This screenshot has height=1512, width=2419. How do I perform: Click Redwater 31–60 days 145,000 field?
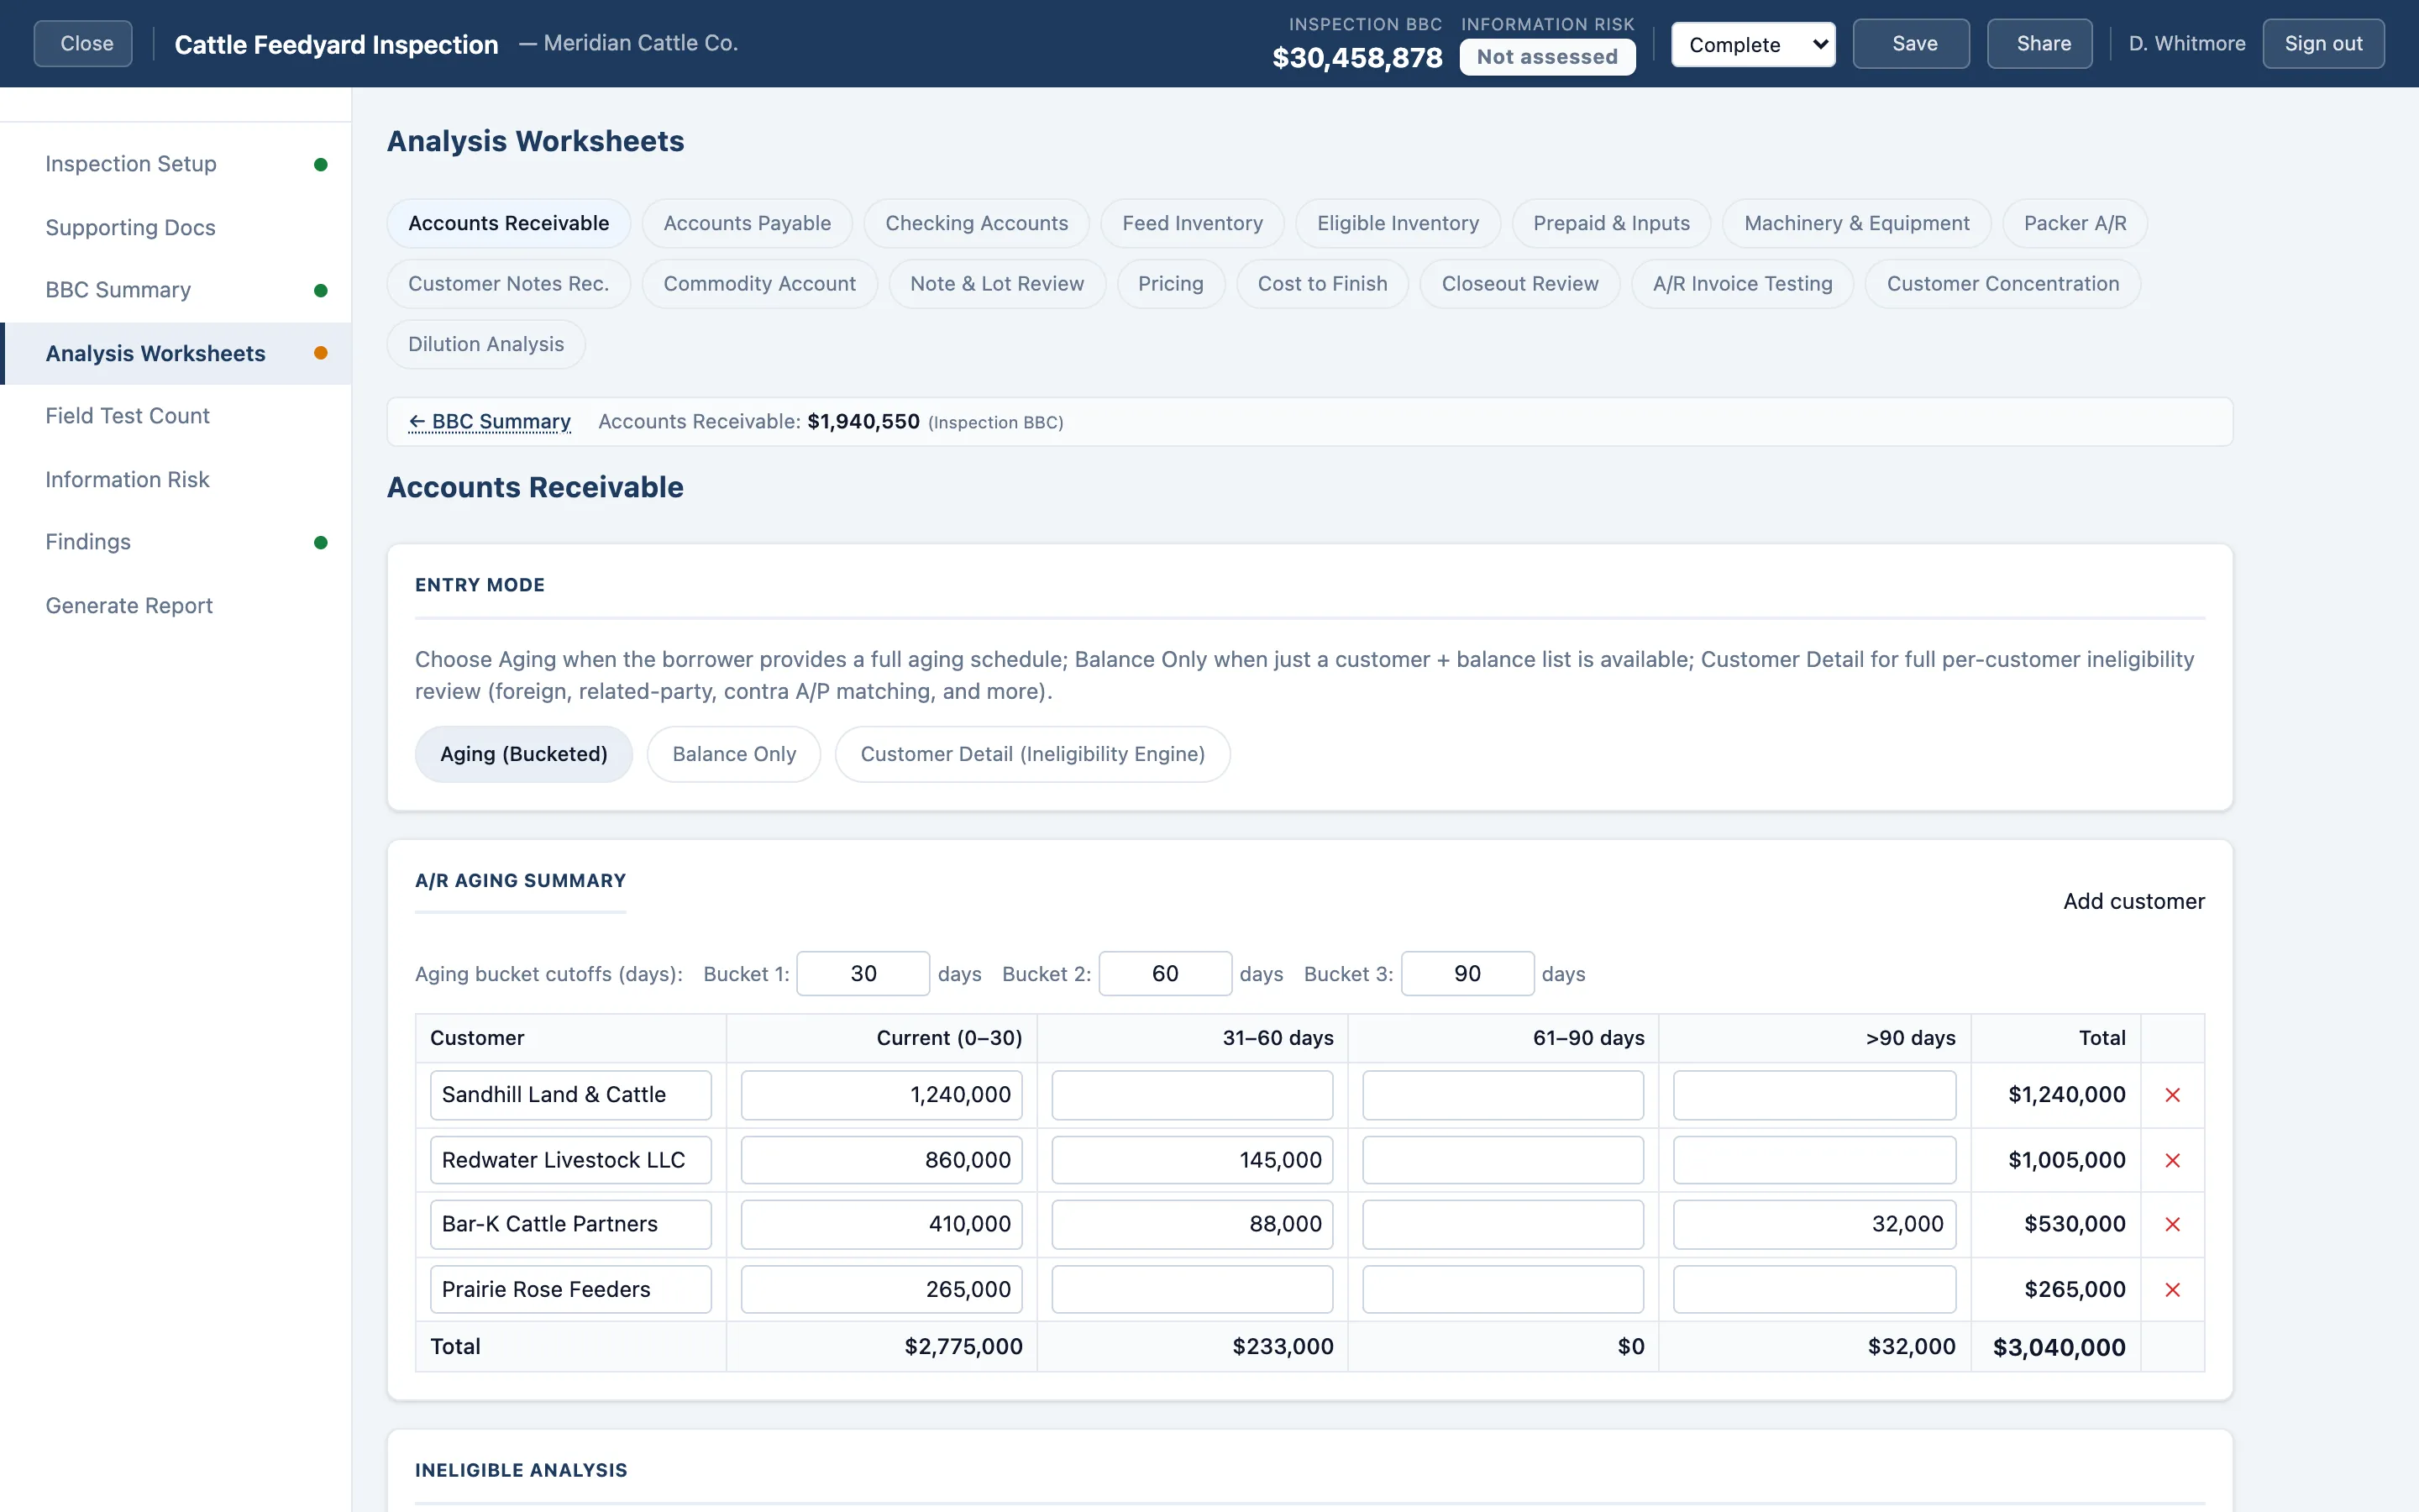click(x=1193, y=1160)
